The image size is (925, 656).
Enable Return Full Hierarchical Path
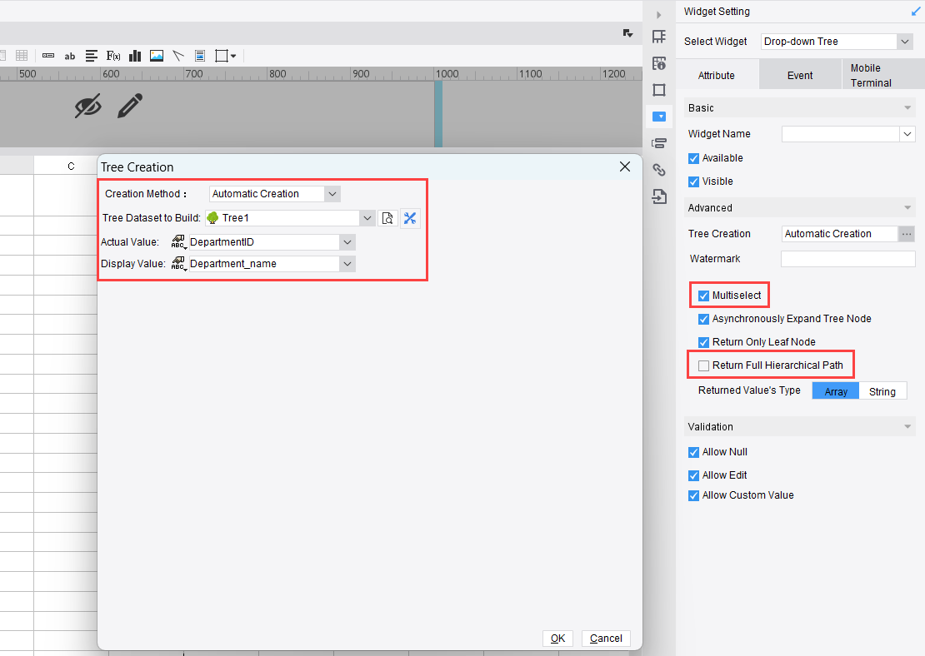[703, 365]
